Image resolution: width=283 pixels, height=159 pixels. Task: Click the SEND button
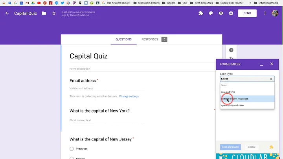(247, 13)
